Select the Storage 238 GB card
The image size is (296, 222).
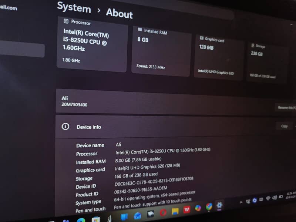(267, 63)
